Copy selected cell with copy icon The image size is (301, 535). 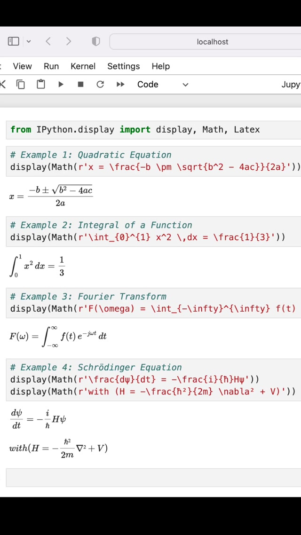click(21, 84)
